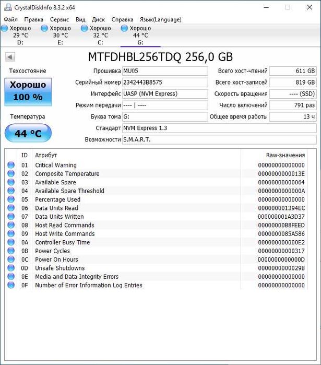
Task: Click status icon for Media and Data Integrity Errors
Action: 11,277
